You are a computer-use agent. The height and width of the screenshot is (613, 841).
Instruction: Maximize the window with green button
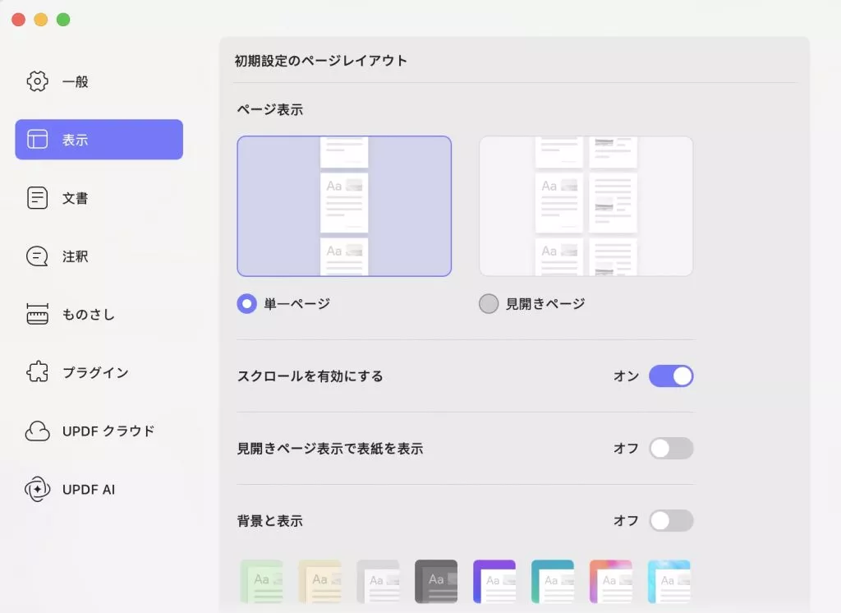(63, 20)
